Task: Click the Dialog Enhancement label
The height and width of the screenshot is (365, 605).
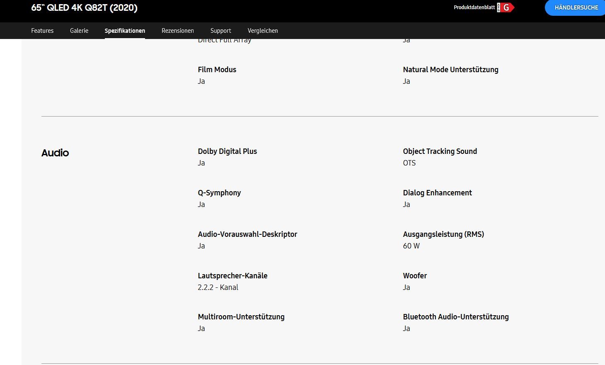Action: (438, 193)
